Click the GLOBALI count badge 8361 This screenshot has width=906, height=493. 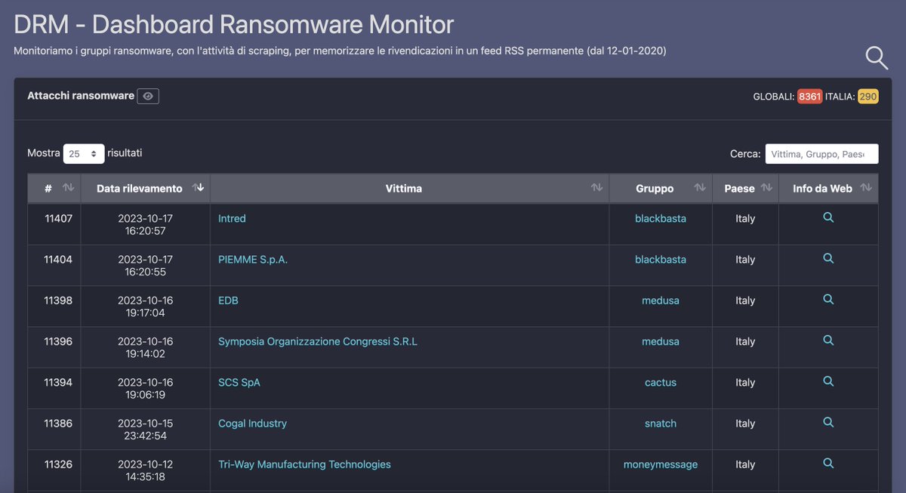coord(809,97)
